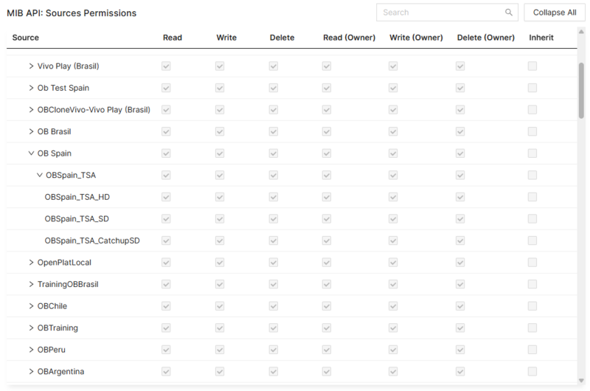Toggle Delete (Owner) checkbox for TrainingOBBrasil
The width and height of the screenshot is (590, 391).
(460, 284)
